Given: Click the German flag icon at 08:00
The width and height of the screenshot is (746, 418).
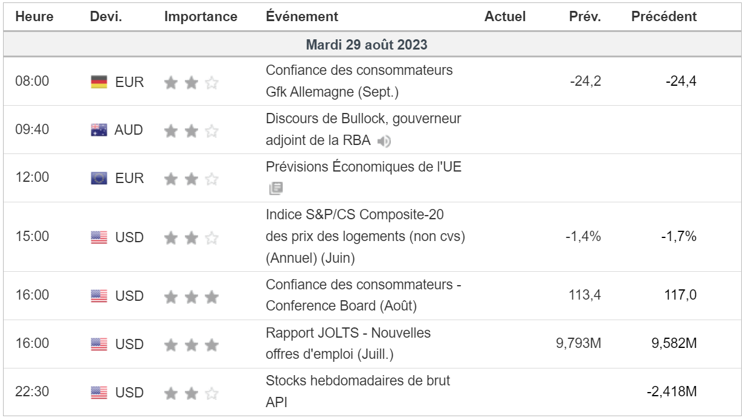Looking at the screenshot, I should 99,82.
